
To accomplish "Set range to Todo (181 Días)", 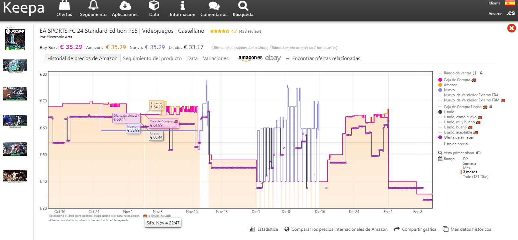I will coord(476,177).
